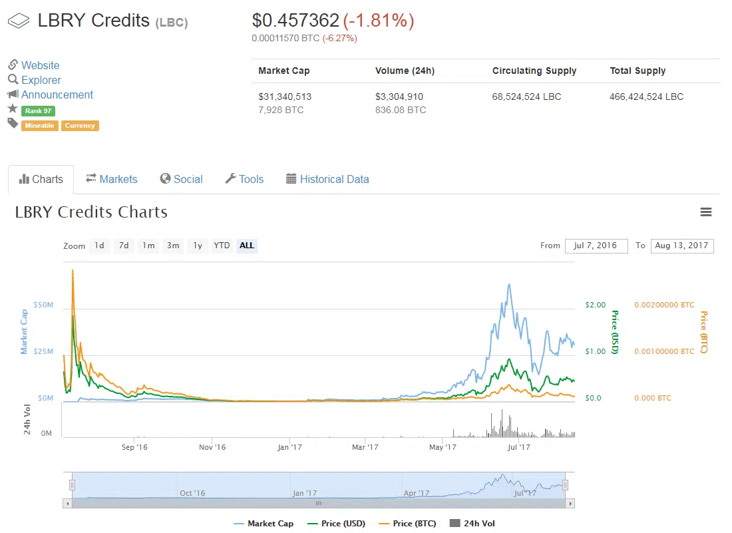Click the star icon next to Rank 97
This screenshot has height=533, width=732.
(x=13, y=108)
